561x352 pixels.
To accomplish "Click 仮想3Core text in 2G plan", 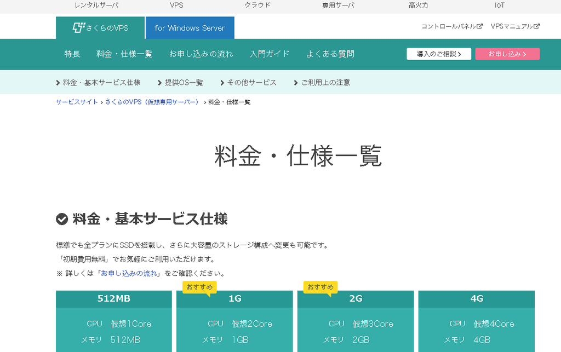I will [x=373, y=324].
